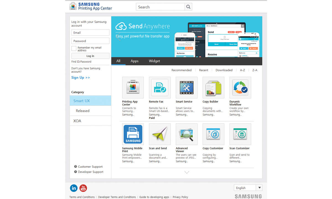
Task: Sort apps Z-A
Action: (255, 70)
